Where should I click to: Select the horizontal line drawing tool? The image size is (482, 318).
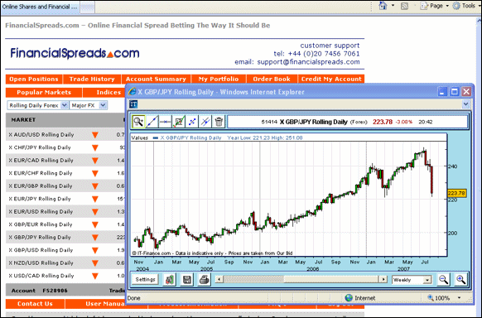click(166, 122)
